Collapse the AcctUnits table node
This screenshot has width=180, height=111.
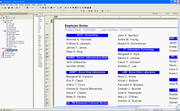(3, 22)
